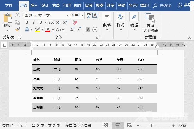The height and width of the screenshot is (129, 194).
Task: Open the font name dropdown
Action: click(x=68, y=15)
